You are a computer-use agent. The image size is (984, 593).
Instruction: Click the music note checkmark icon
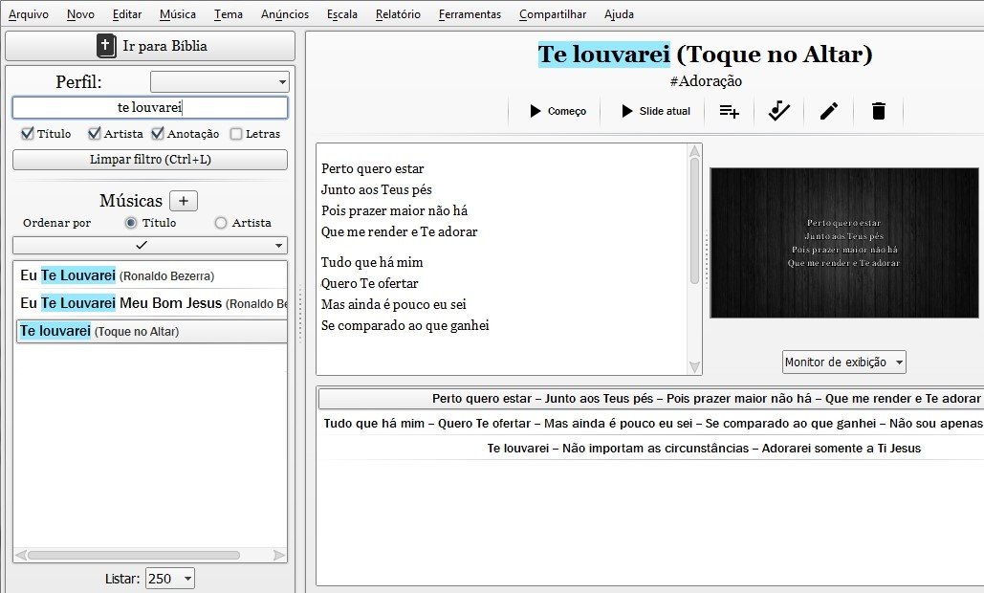coord(778,111)
